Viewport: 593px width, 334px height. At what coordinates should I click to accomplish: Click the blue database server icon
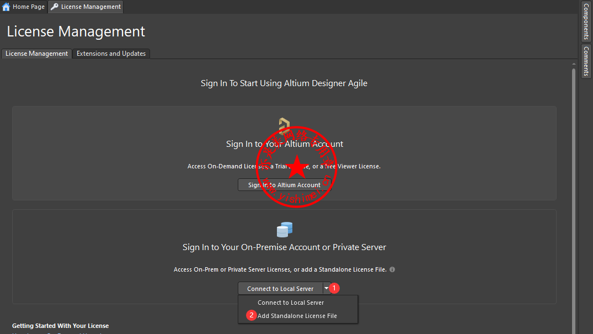285,229
